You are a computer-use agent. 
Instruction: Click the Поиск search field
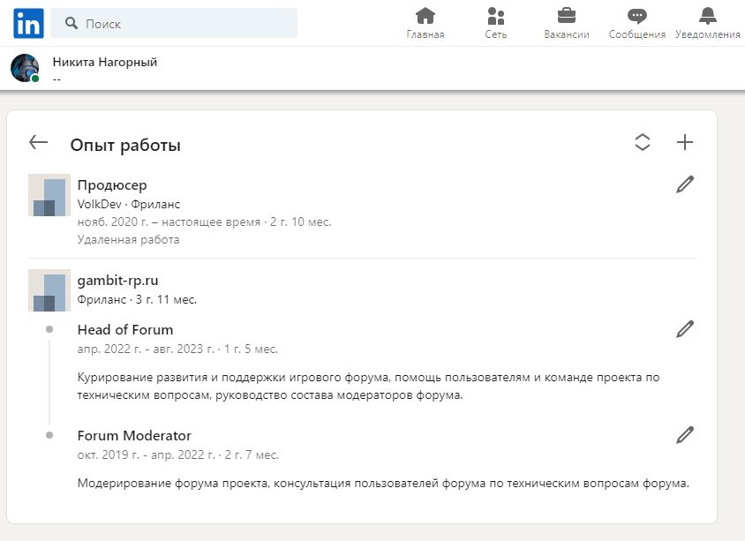pyautogui.click(x=174, y=23)
